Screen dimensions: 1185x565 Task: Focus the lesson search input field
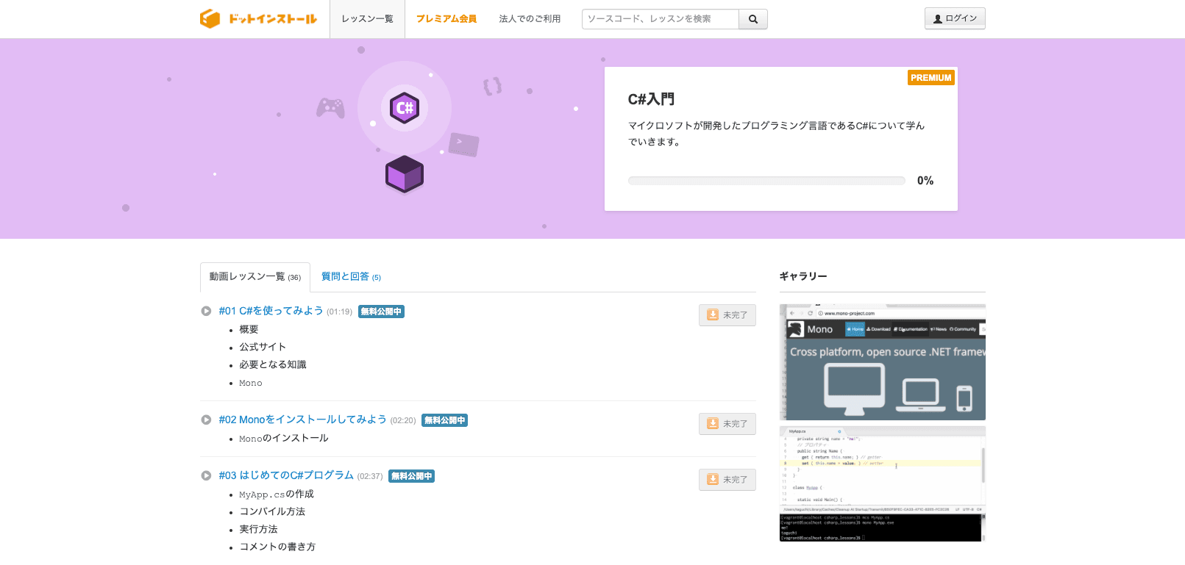click(x=660, y=19)
